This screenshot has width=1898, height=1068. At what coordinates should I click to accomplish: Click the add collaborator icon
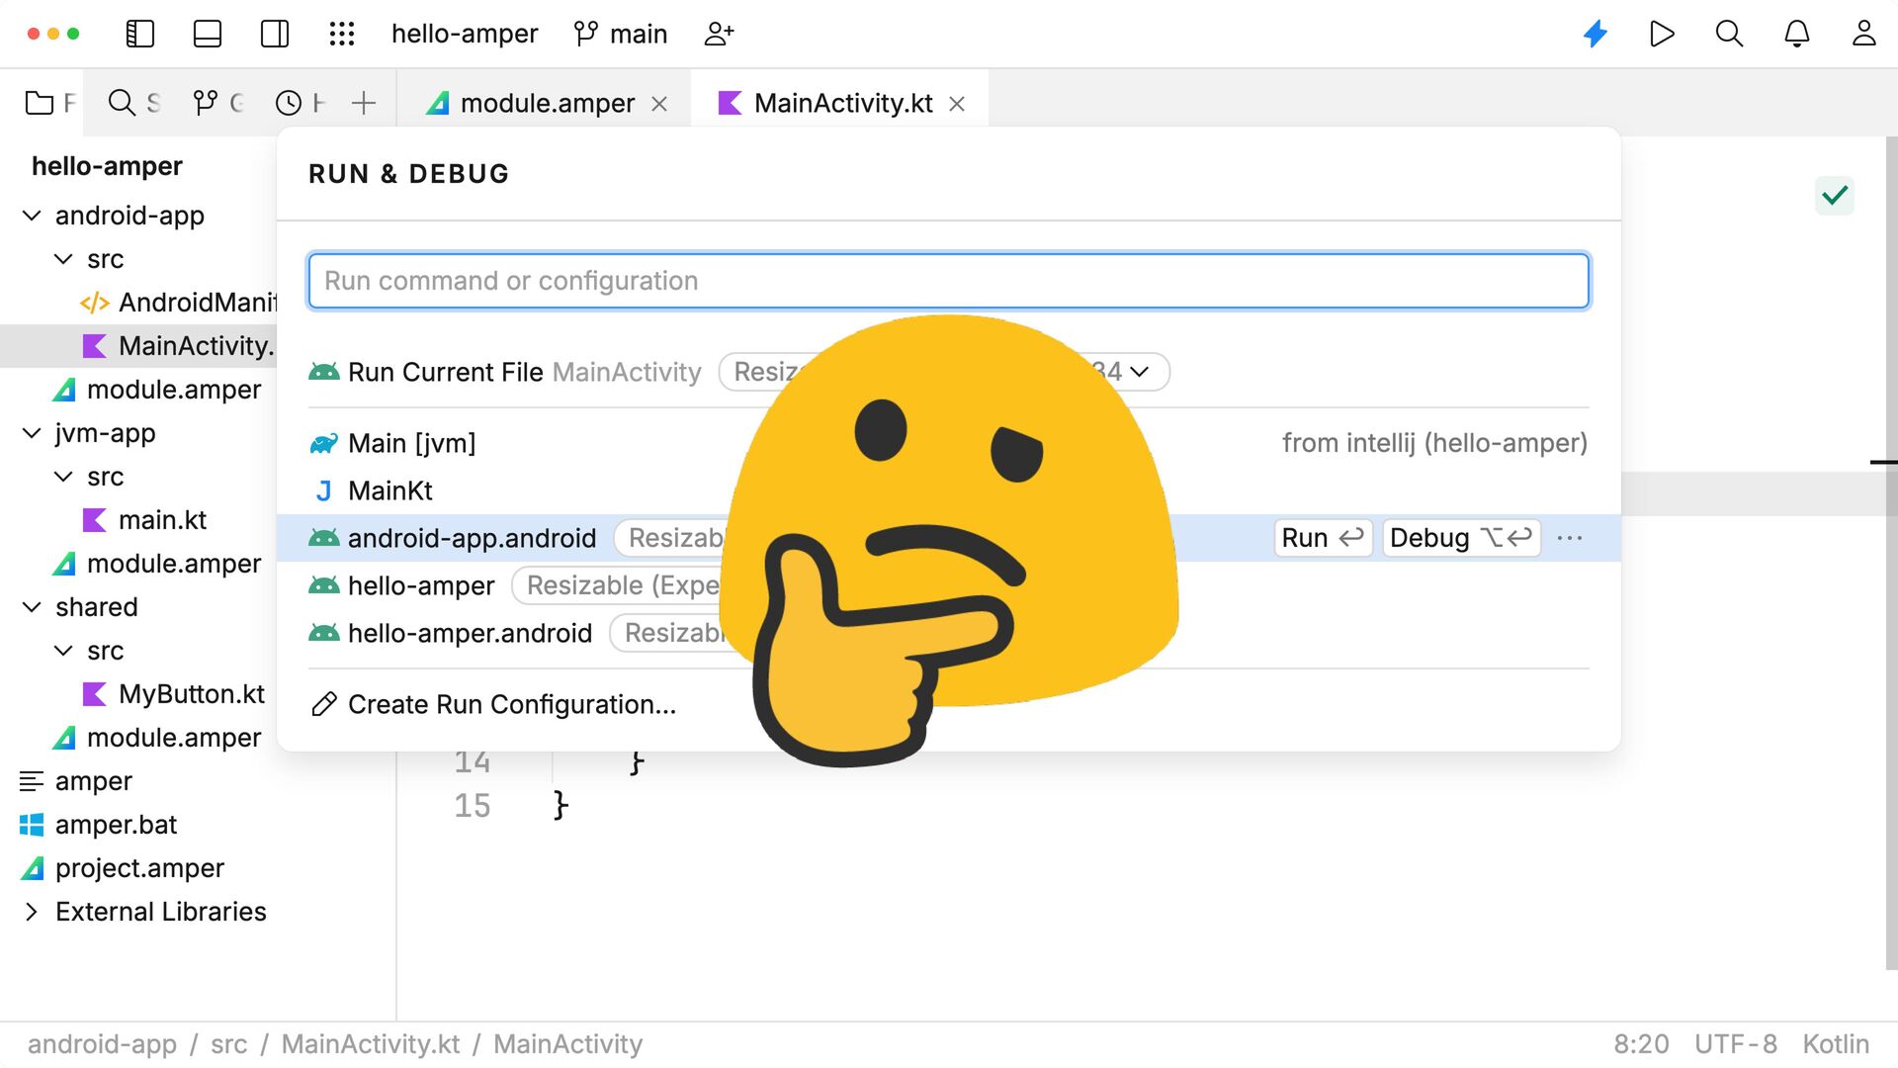(x=719, y=34)
